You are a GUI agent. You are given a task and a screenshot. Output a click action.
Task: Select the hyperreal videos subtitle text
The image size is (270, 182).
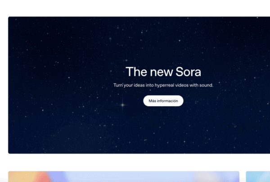(x=163, y=85)
